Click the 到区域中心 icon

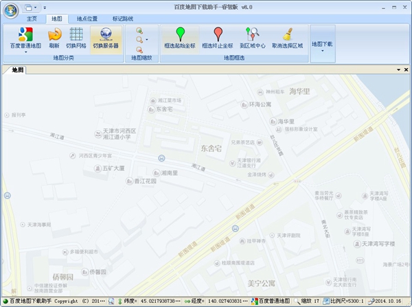[253, 38]
